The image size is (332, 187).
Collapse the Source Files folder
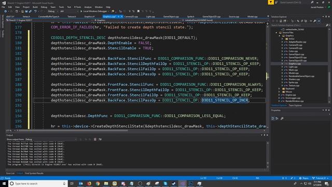coord(276,33)
